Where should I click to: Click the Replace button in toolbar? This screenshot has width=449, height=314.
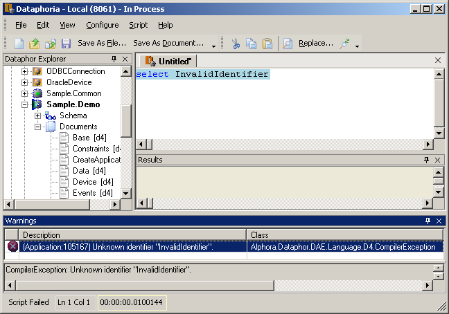(315, 43)
